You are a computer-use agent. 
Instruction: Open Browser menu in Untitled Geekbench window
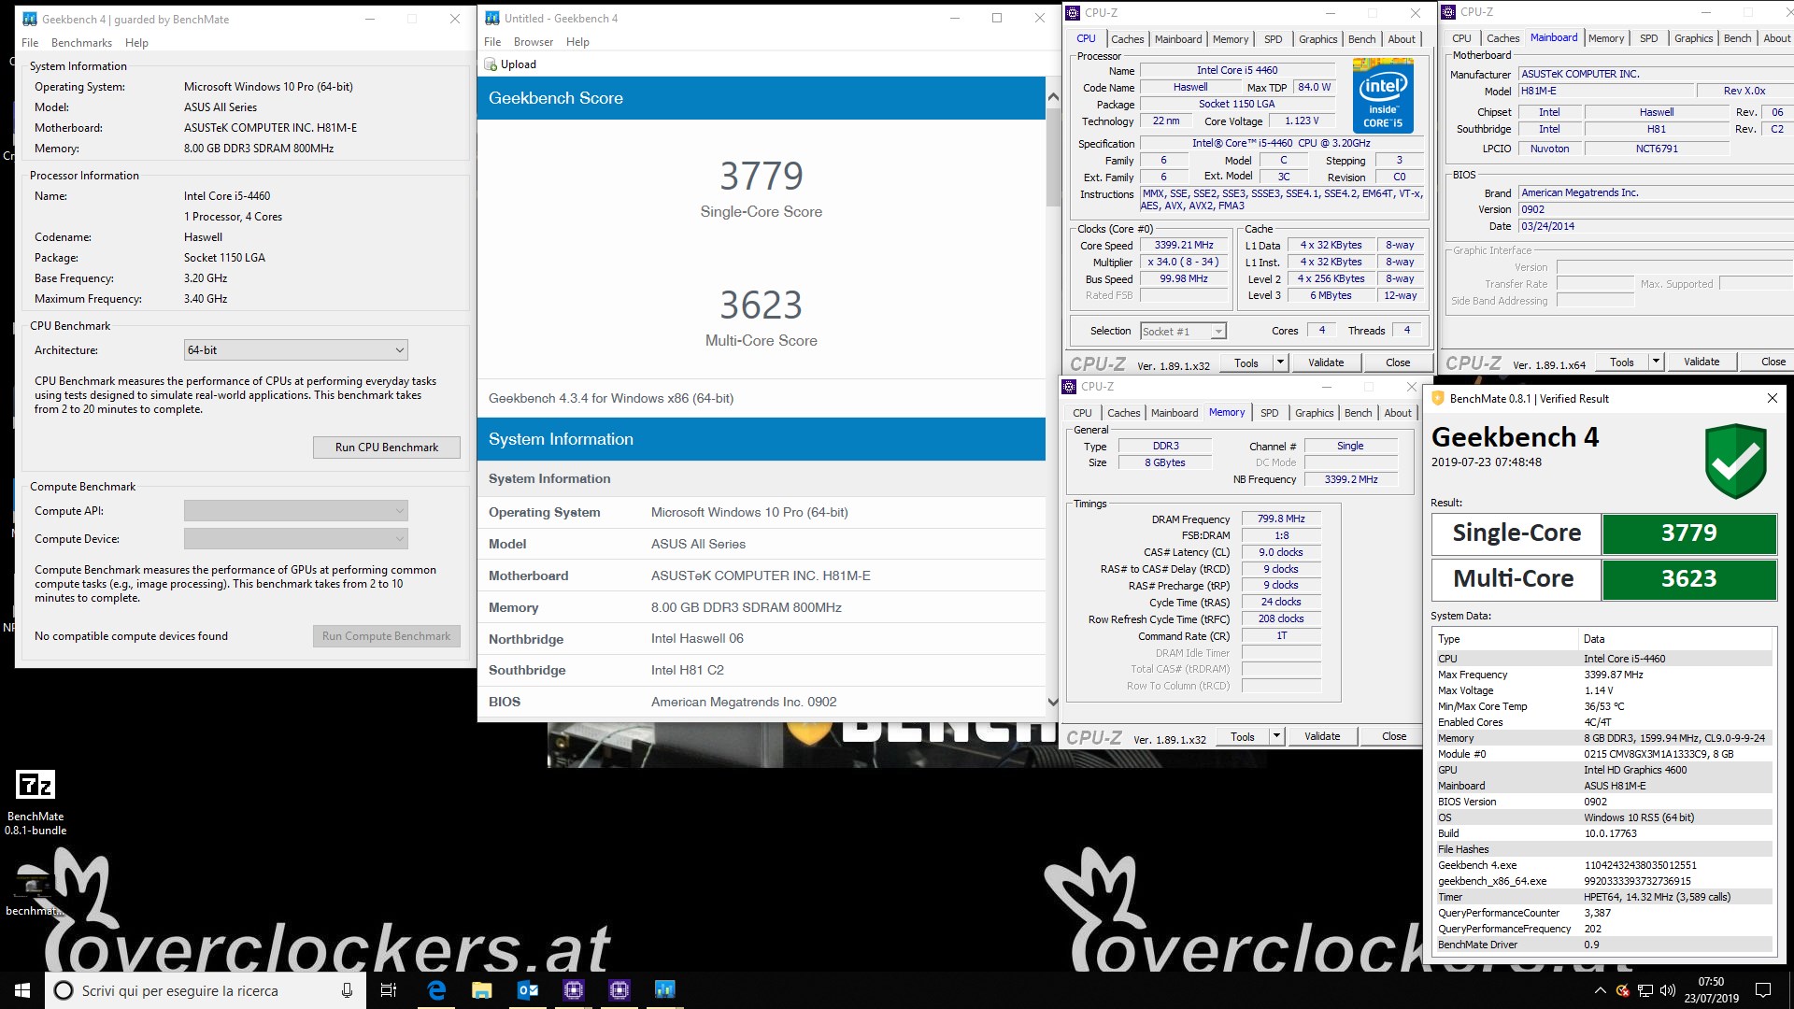tap(534, 42)
